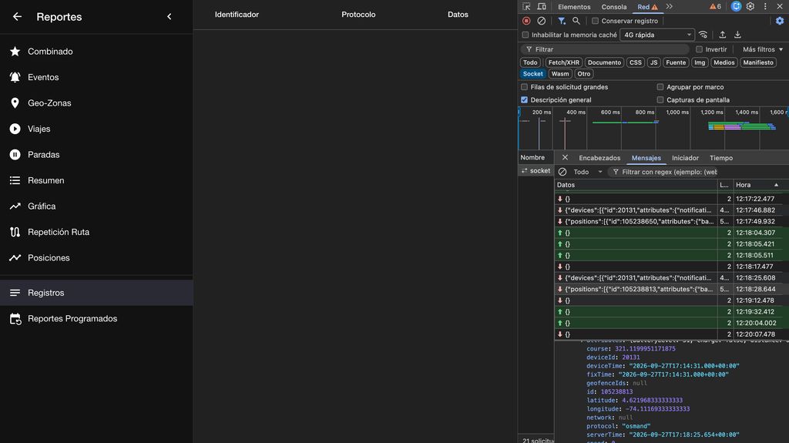This screenshot has width=789, height=443.
Task: Select the Viajes play icon
Action: 15,129
